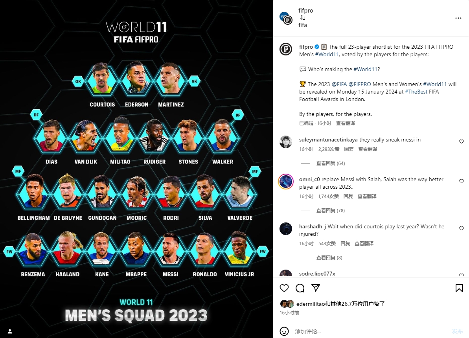This screenshot has width=469, height=338.
Task: Open the @FIFPRO mention link
Action: [x=360, y=84]
